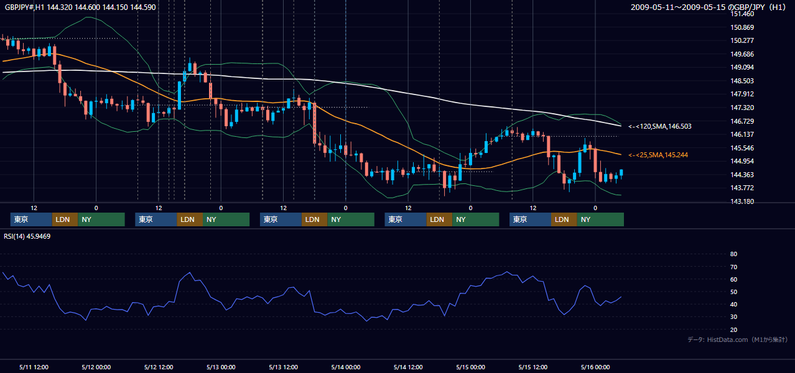Image resolution: width=795 pixels, height=373 pixels.
Task: Click the 5/11 12:00 time axis label
Action: 34,367
